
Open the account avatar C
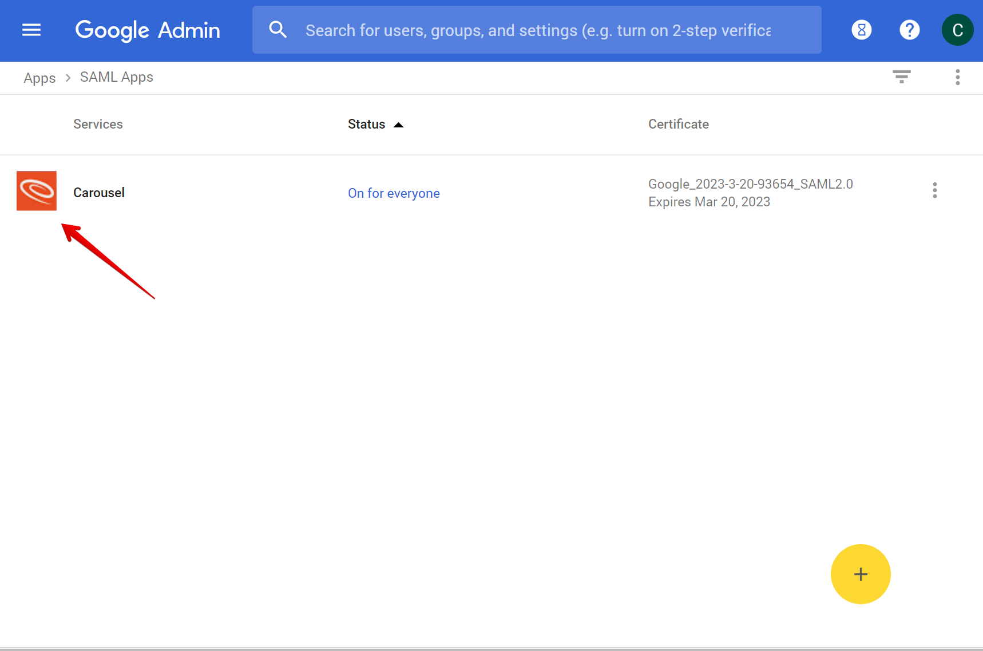coord(957,30)
